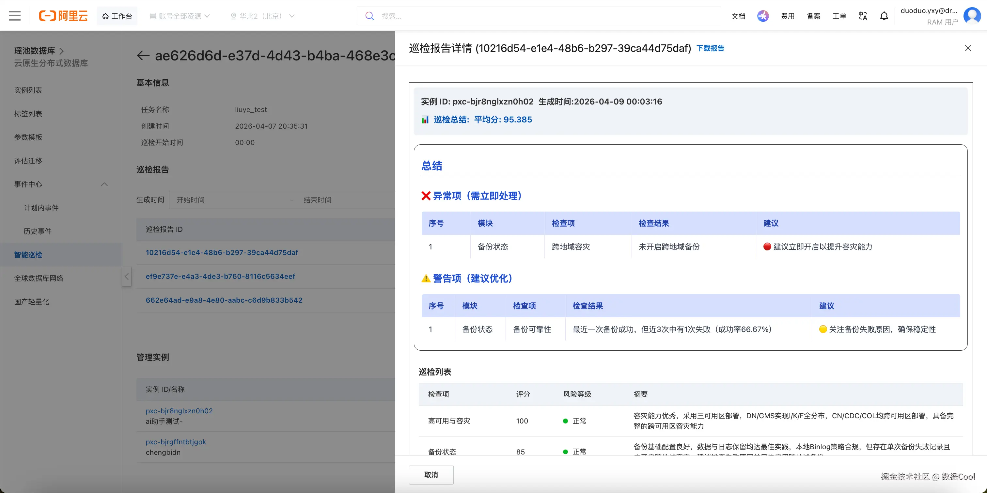This screenshot has width=987, height=493.
Task: Click the language switch icon
Action: click(862, 16)
